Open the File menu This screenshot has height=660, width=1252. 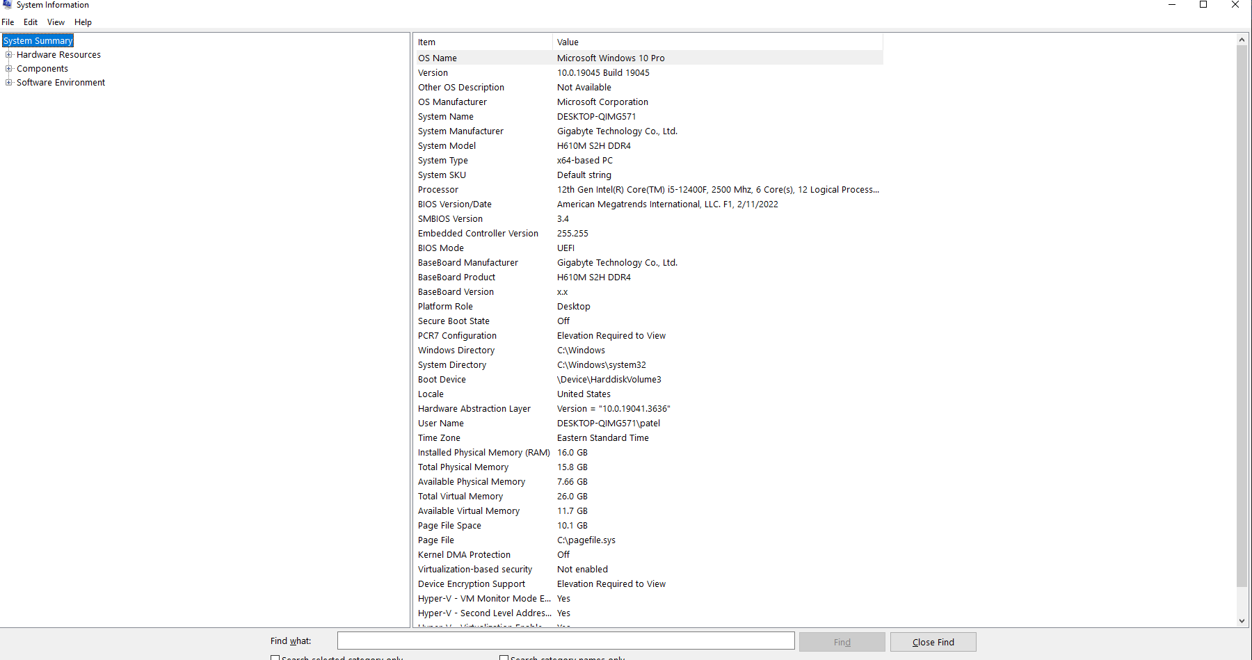[8, 22]
